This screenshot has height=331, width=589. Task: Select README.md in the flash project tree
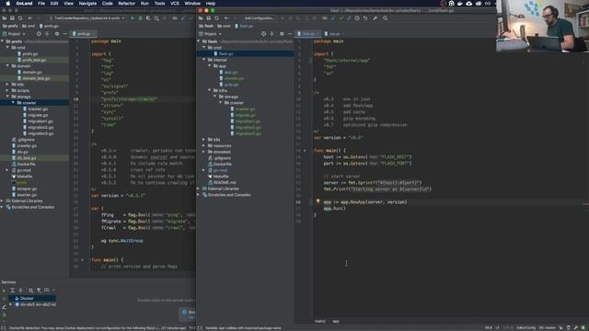point(225,182)
